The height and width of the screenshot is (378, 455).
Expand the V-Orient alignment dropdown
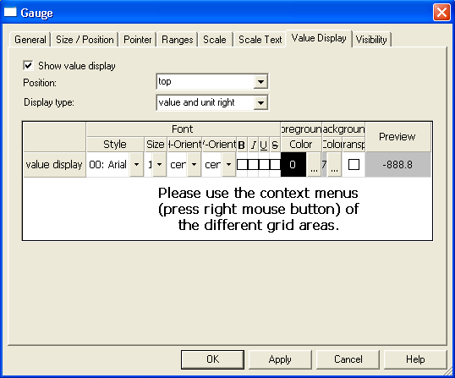tap(228, 165)
